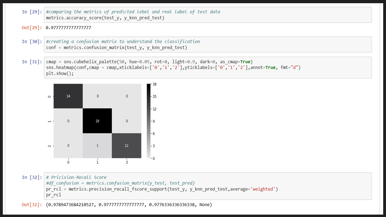Click the heatmap cell showing 12
The image size is (386, 217).
coord(127,145)
